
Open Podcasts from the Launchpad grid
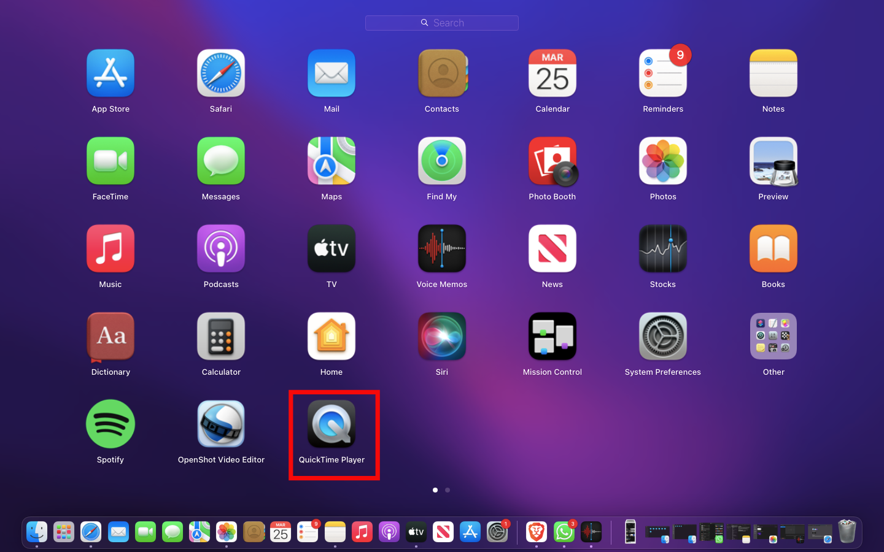(221, 249)
